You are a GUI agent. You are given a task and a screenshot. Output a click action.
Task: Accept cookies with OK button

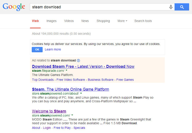[37, 49]
